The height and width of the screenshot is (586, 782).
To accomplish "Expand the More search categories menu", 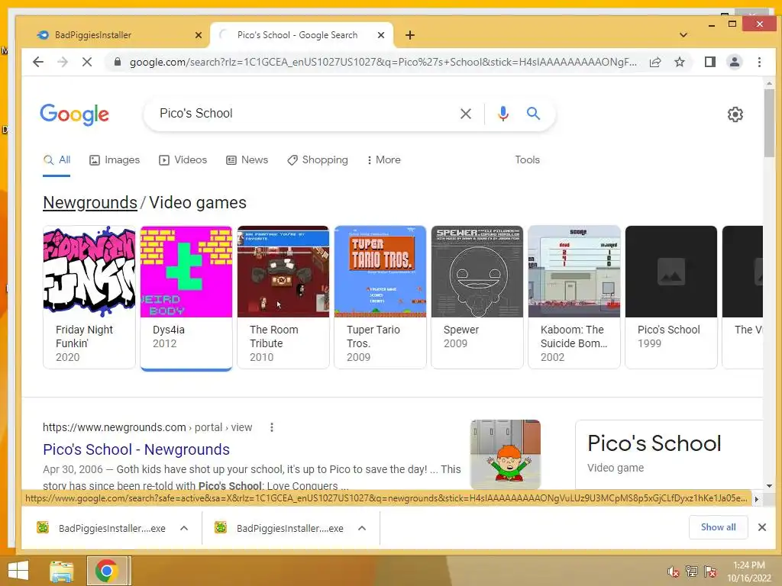I will (383, 160).
